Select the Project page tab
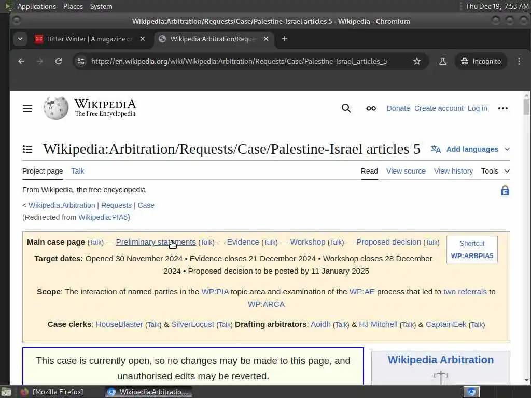 [43, 171]
